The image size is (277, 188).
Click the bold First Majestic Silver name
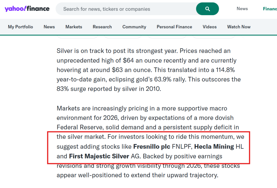tap(99, 156)
